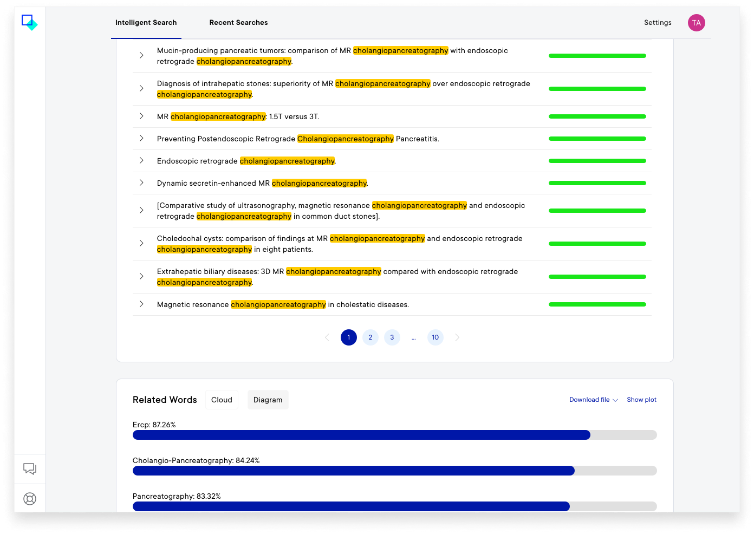Switch Related Words to Diagram view

point(268,400)
